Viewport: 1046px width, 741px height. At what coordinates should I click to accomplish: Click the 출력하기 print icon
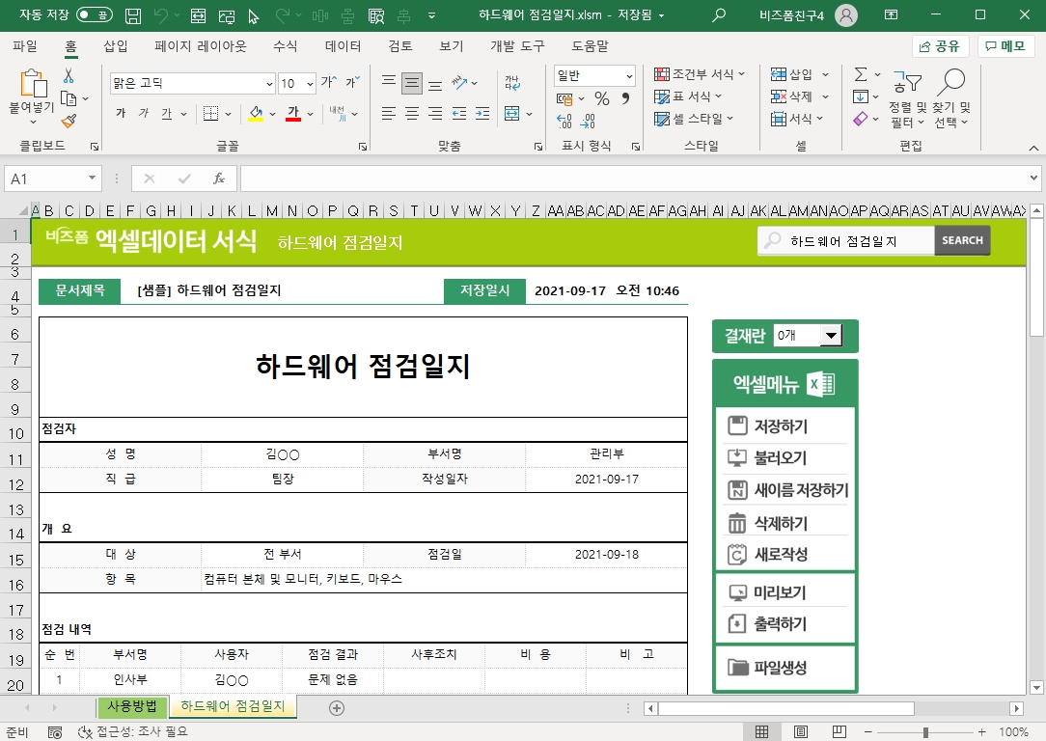[738, 624]
